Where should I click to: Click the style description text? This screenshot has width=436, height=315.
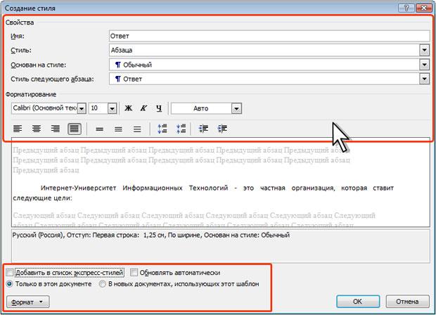151,236
